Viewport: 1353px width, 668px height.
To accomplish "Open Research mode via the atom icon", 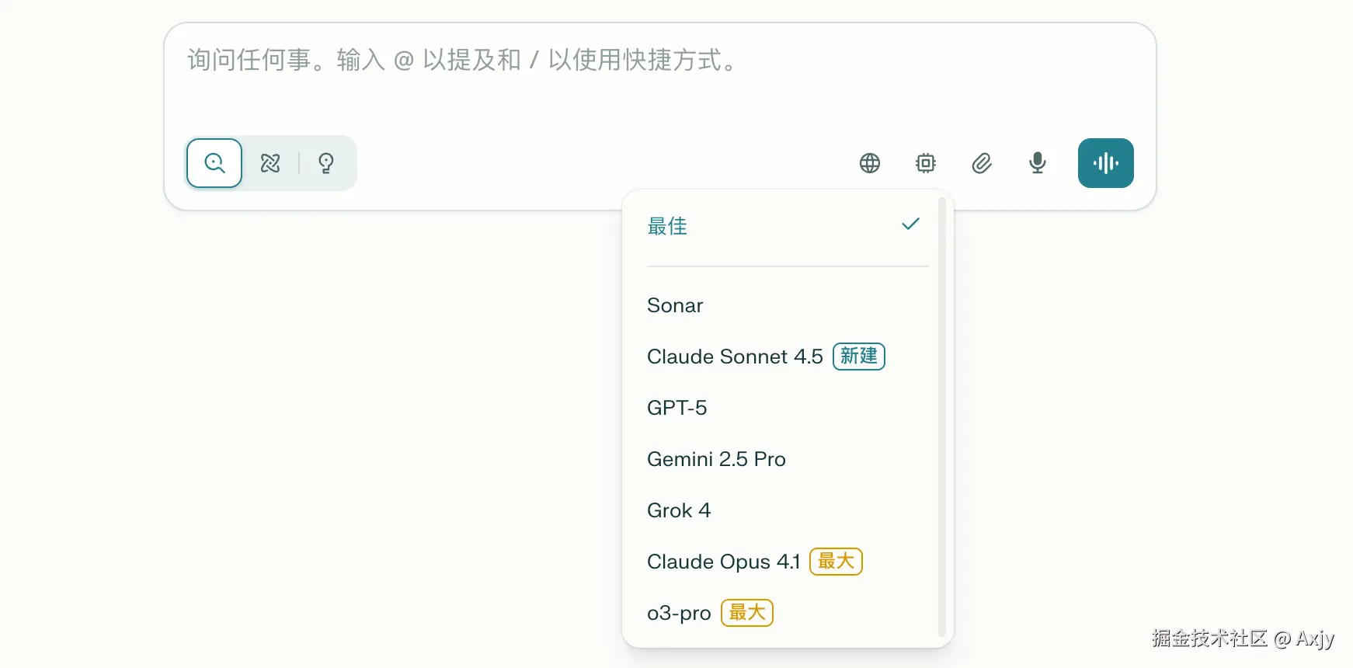I will pyautogui.click(x=270, y=163).
